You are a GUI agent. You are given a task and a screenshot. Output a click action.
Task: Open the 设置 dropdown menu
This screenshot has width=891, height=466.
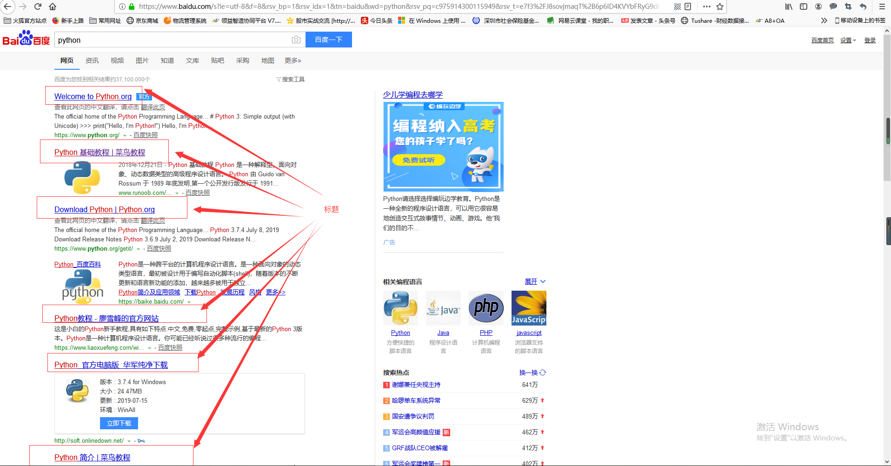[848, 40]
